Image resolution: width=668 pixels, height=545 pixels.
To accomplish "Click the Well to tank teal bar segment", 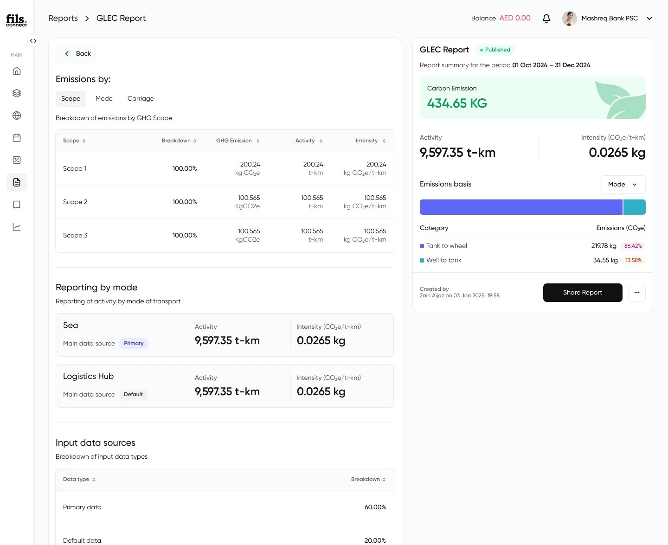I will (x=635, y=207).
